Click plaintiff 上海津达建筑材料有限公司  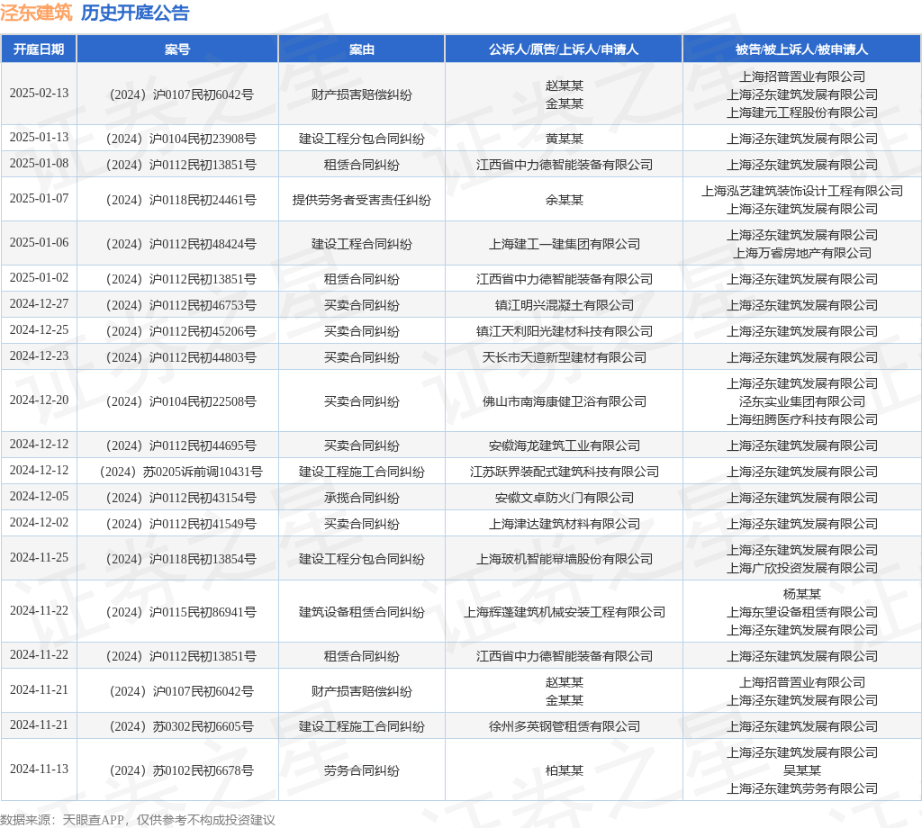(x=565, y=524)
